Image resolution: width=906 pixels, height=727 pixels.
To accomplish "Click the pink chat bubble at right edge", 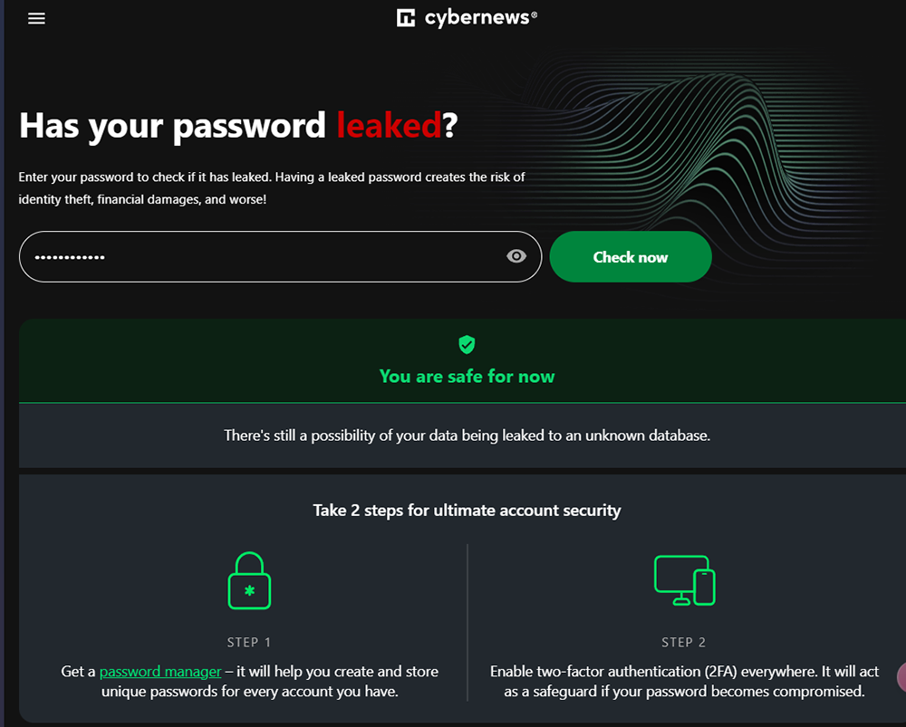I will (901, 677).
